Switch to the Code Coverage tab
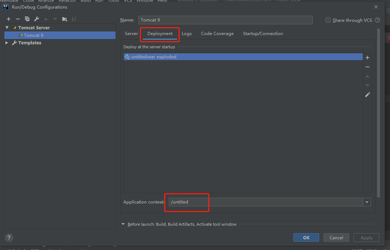390x250 pixels. pyautogui.click(x=217, y=34)
